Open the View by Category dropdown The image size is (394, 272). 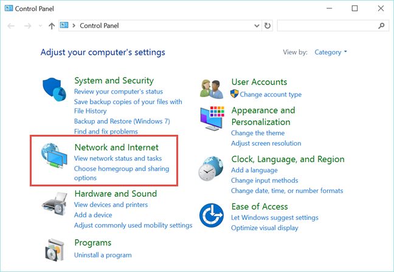331,52
